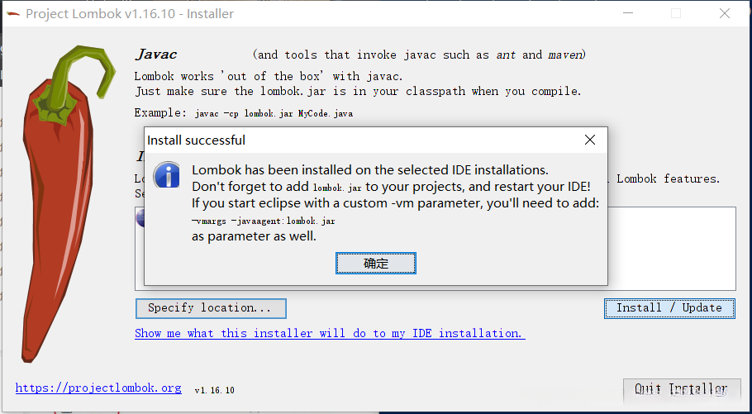The width and height of the screenshot is (752, 414).
Task: Open the 'Show me what this installer will do' link
Action: click(330, 333)
